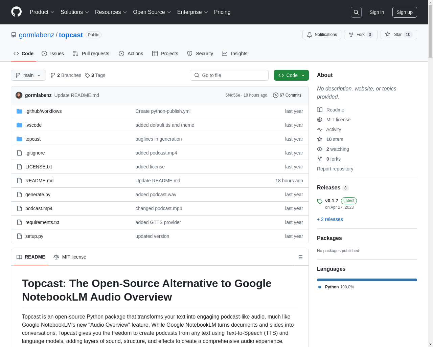Fork the repository with Fork button
The image size is (433, 347).
(361, 35)
